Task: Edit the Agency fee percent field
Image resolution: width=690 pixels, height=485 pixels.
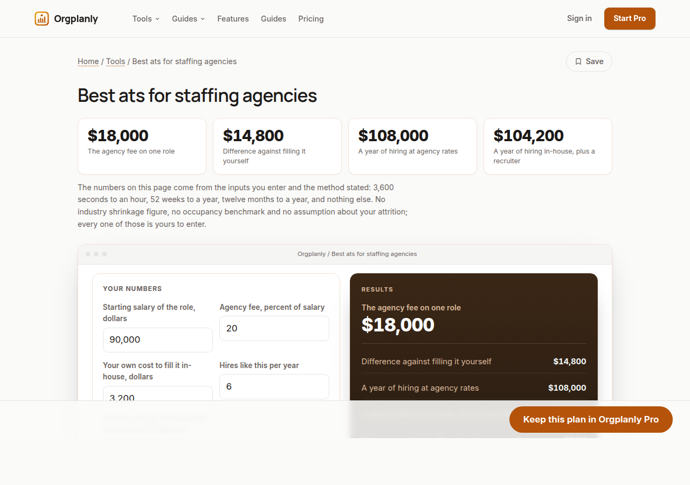Action: (x=274, y=328)
